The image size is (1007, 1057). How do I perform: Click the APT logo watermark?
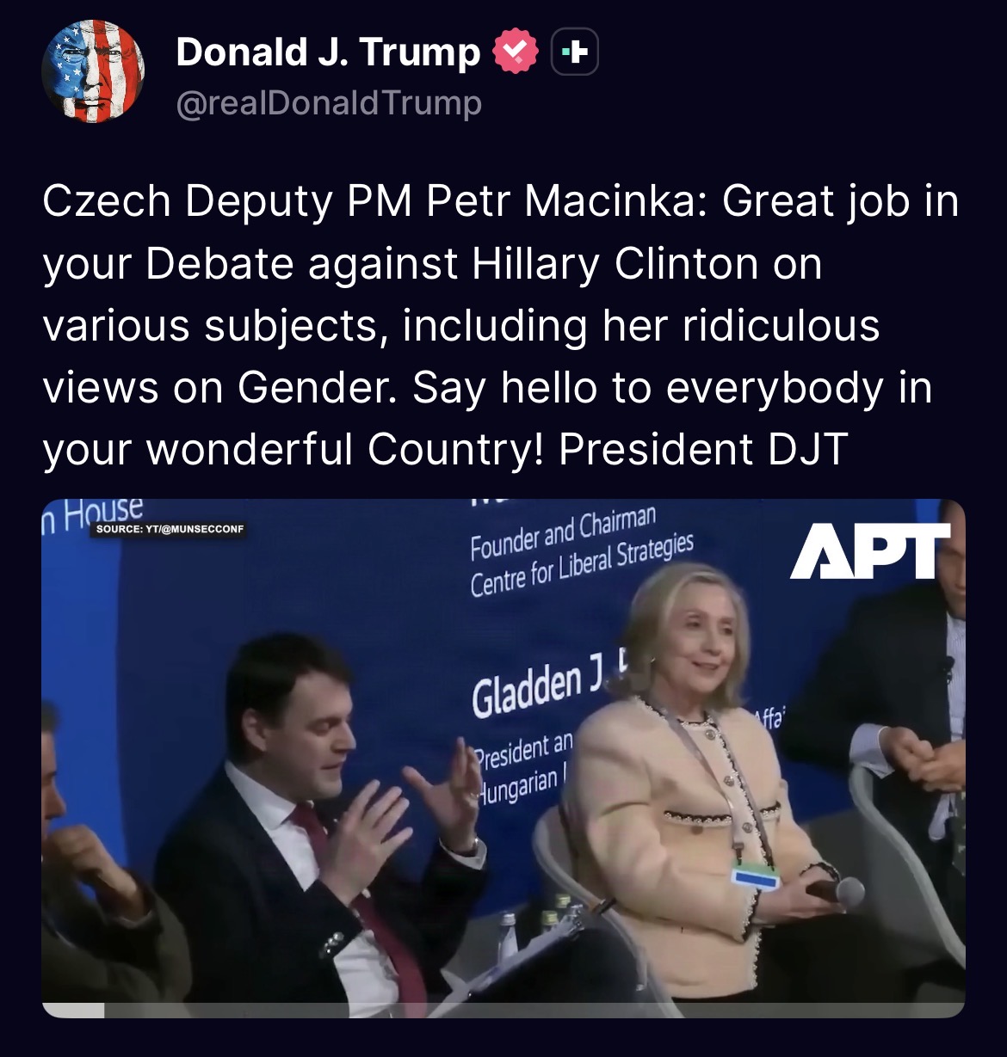tap(870, 550)
